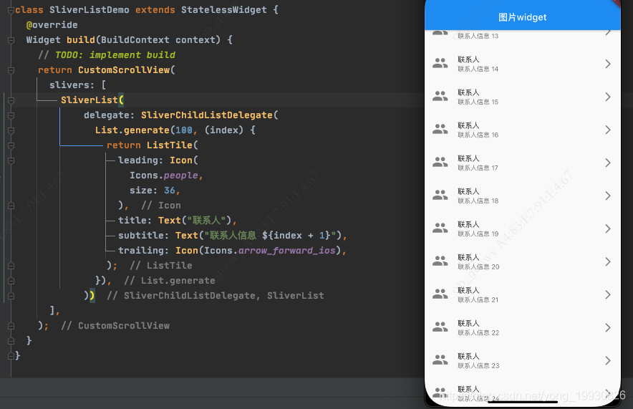
Task: Tap the forward arrow on row 联系人信息 21
Action: click(x=608, y=294)
